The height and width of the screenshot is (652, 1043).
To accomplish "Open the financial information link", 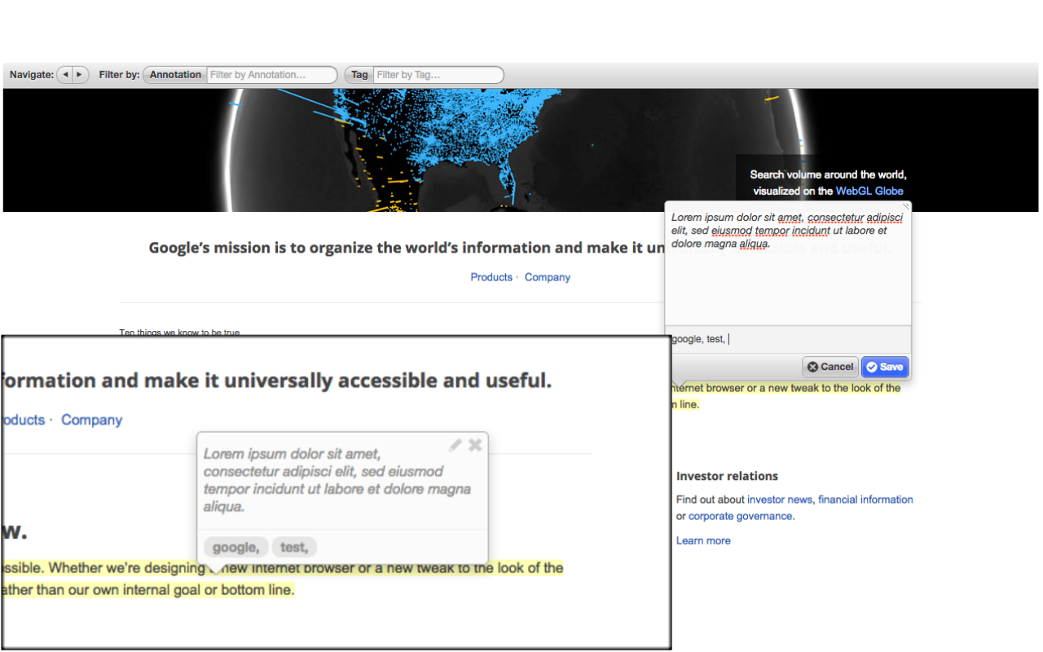I will pyautogui.click(x=865, y=500).
